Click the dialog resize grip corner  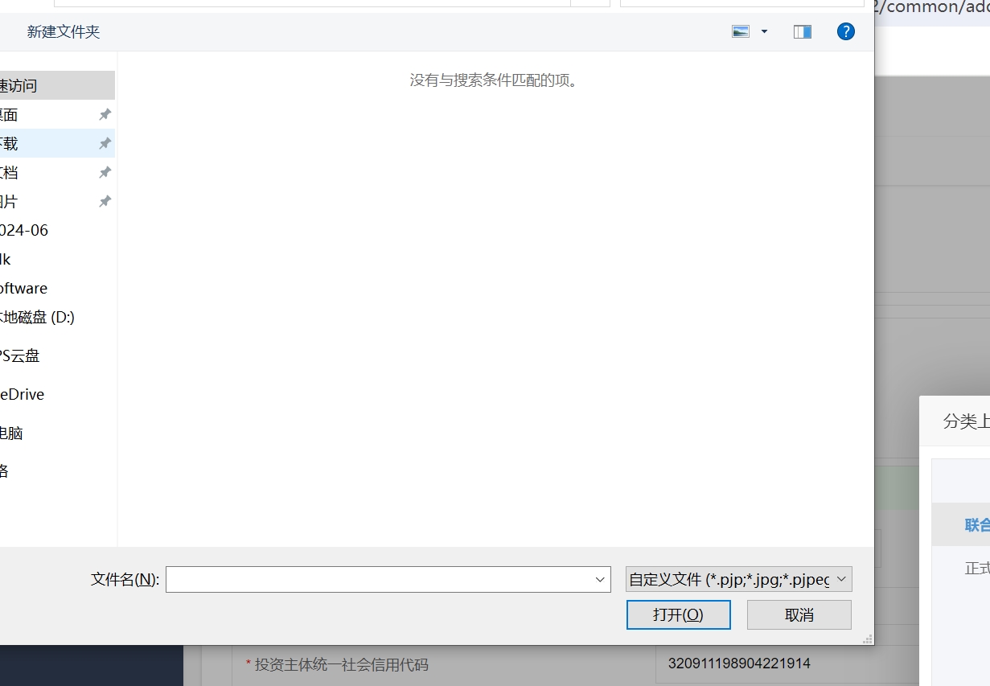tap(867, 639)
